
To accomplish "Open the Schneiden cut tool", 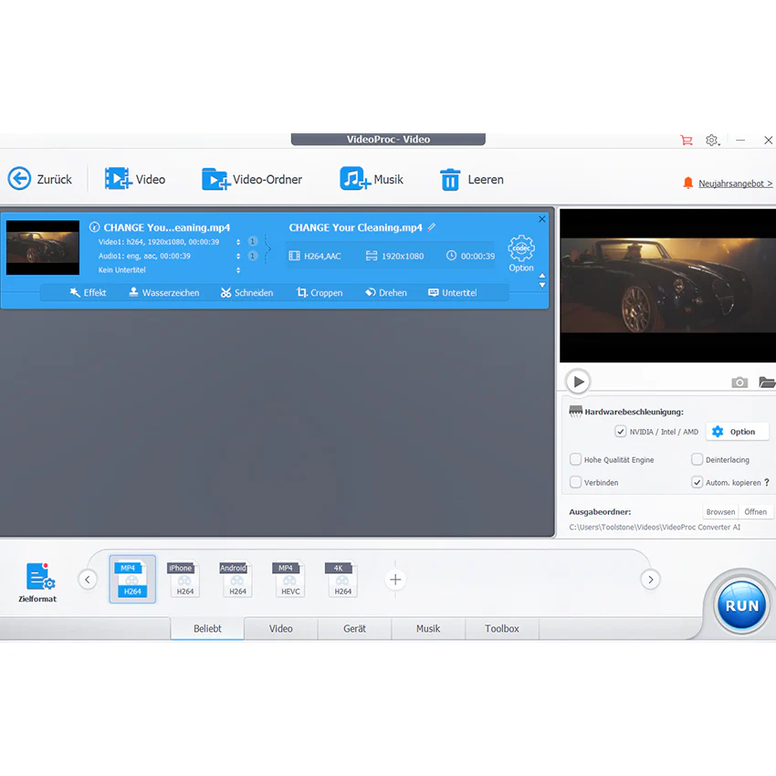I will (x=246, y=293).
